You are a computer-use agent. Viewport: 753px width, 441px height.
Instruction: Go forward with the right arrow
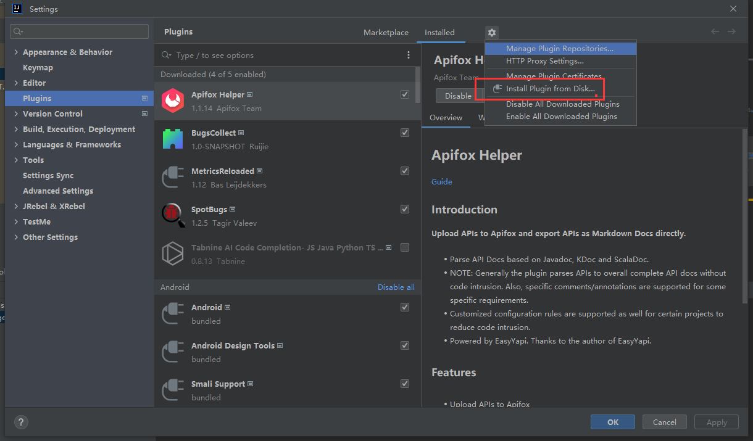point(731,31)
